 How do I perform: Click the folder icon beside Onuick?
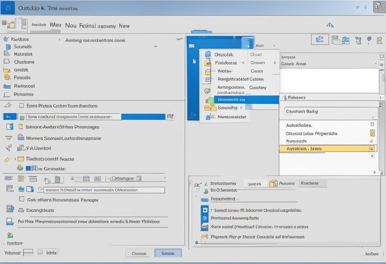[7, 70]
